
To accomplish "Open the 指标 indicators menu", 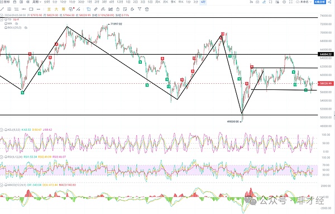I will click(x=5, y=2).
